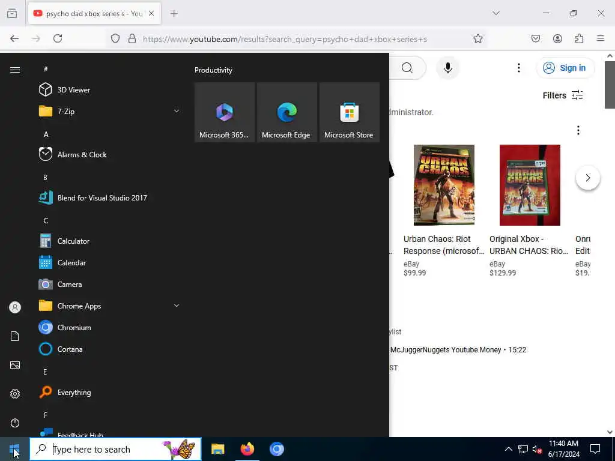Expand the 7-Zip folder
The width and height of the screenshot is (615, 461).
(110, 111)
